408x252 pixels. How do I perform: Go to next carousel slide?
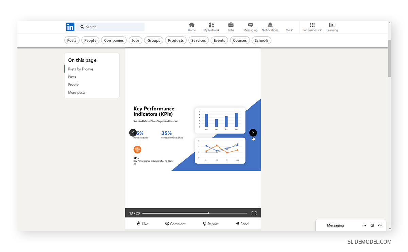pos(253,133)
